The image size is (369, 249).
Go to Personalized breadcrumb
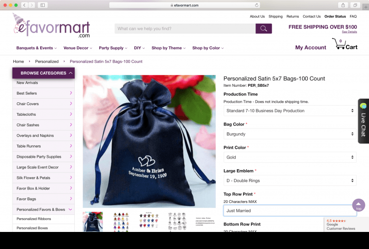point(47,61)
